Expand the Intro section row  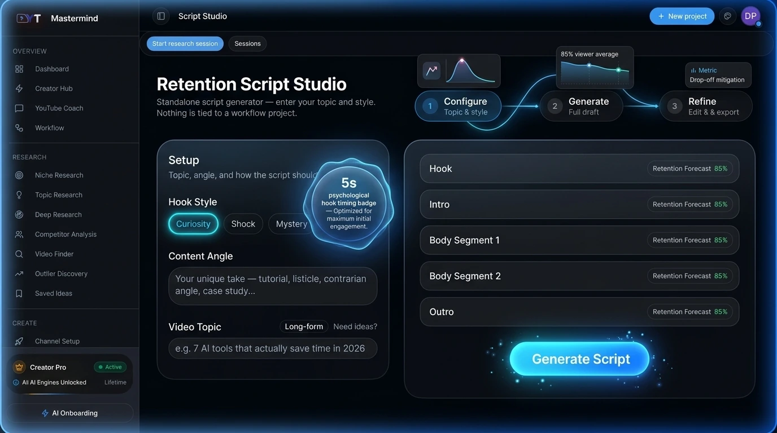point(579,204)
